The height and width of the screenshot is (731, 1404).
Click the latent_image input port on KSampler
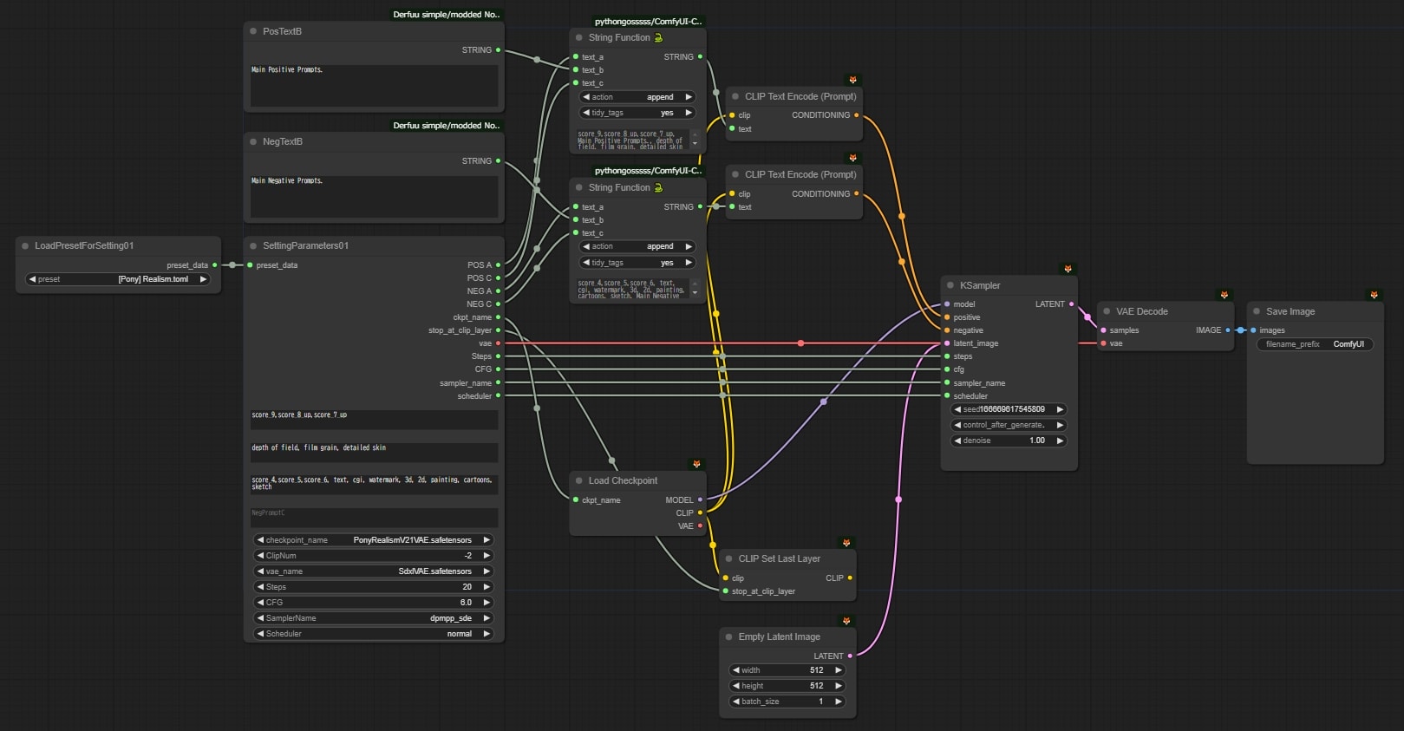947,343
